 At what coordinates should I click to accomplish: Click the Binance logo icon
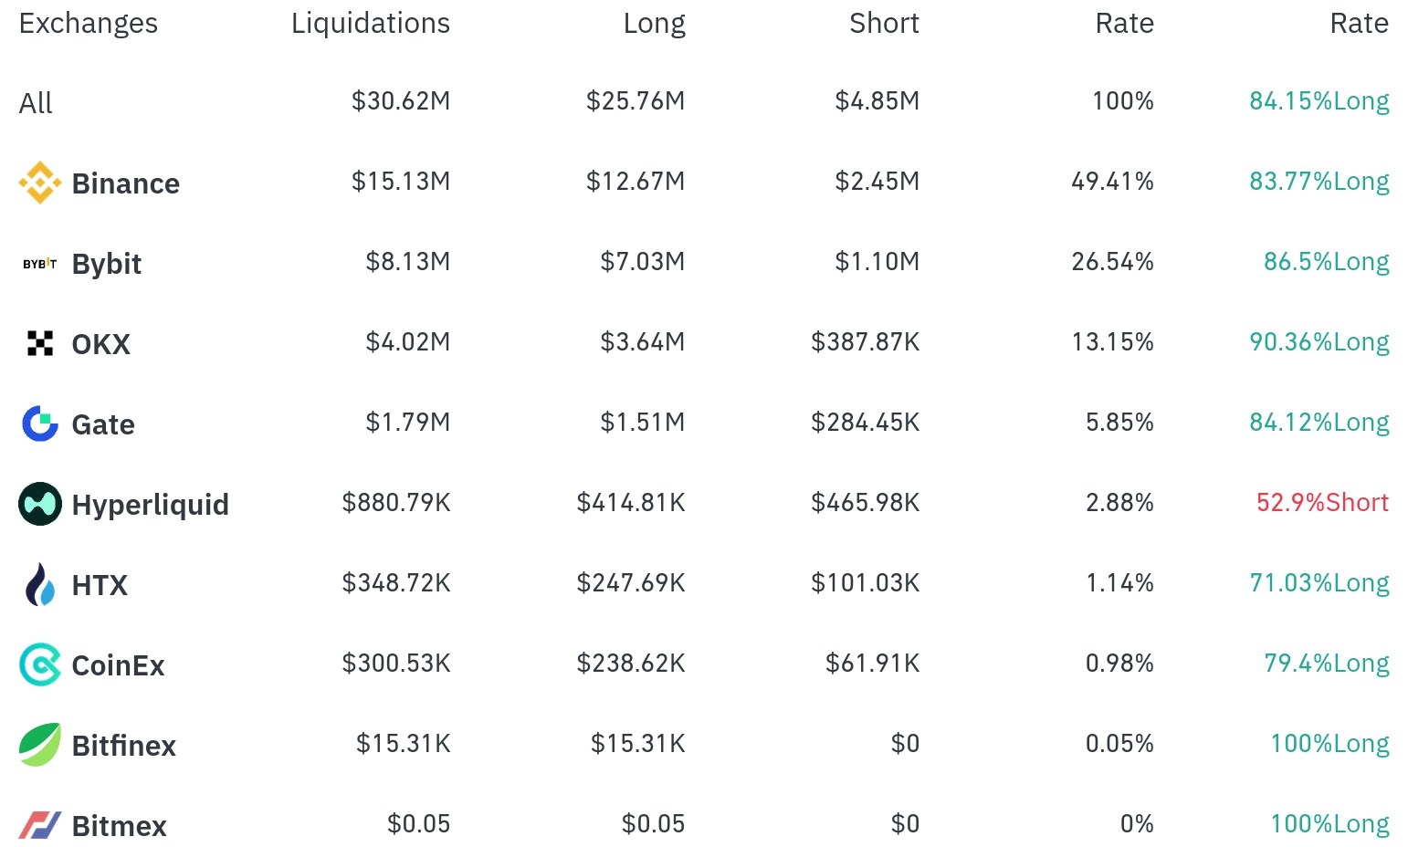point(40,183)
